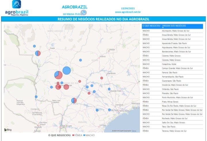Click the agrobrazil logo icon
The image size is (207, 141).
pyautogui.click(x=16, y=4)
